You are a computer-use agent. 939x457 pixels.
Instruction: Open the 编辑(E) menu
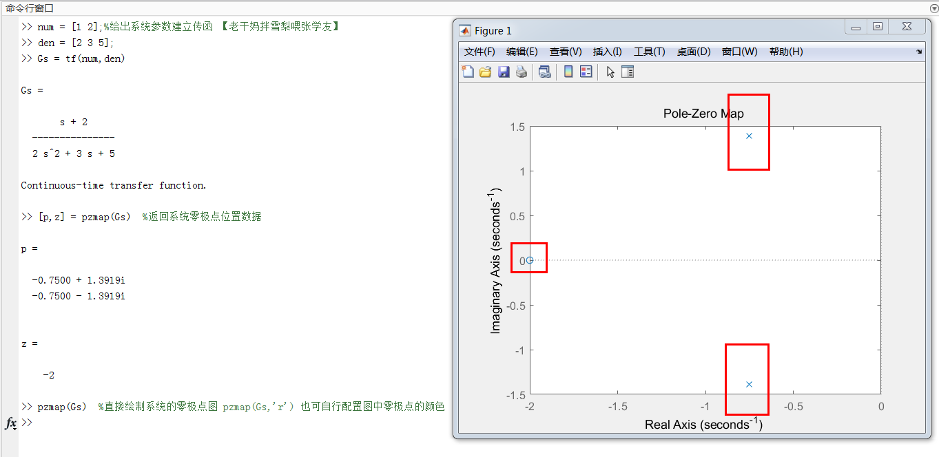coord(522,52)
